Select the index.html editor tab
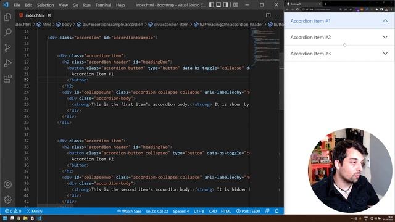Screen dimensions: 395x222 point(35,15)
